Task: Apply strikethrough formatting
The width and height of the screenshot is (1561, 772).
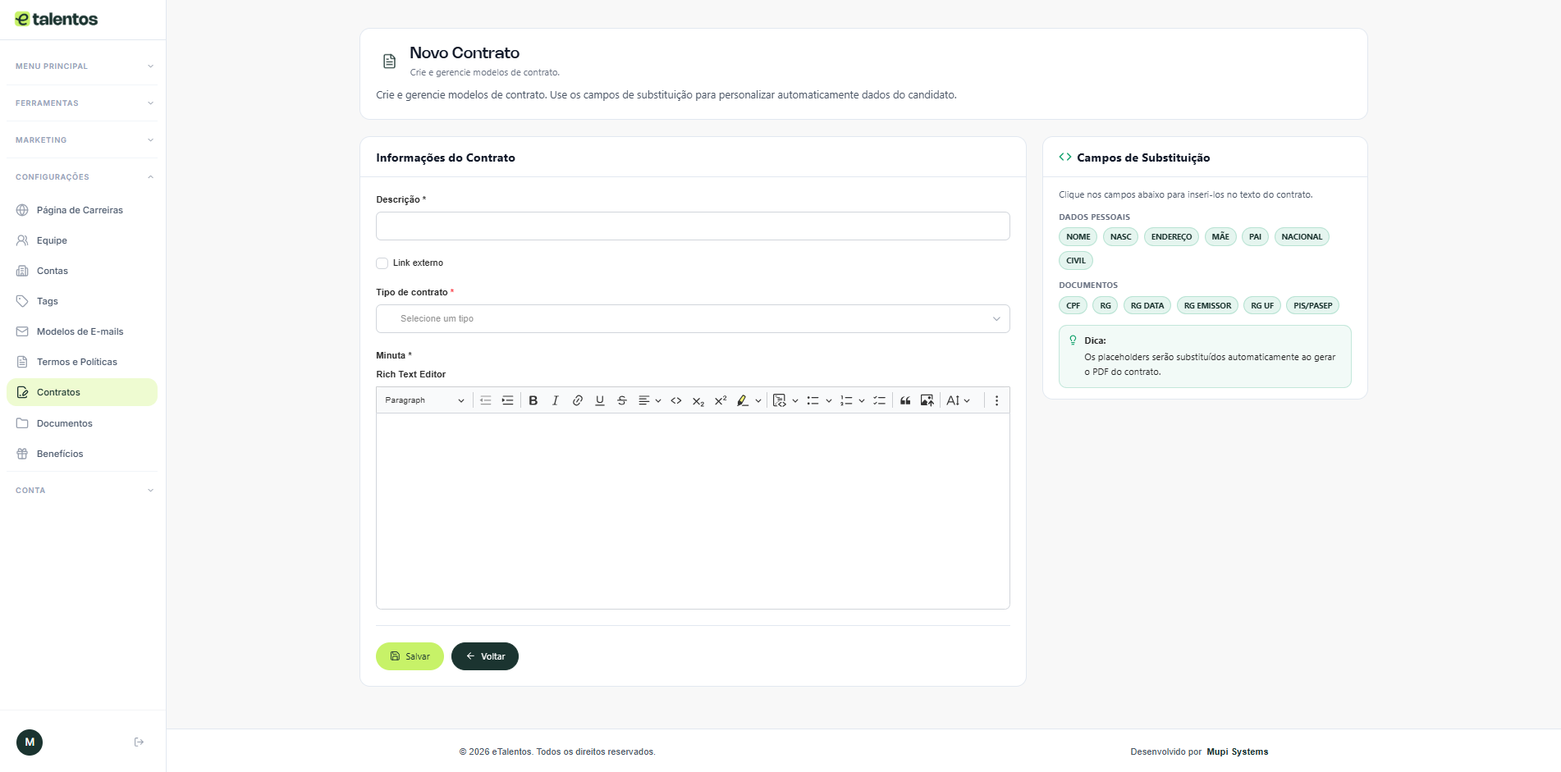Action: (622, 400)
